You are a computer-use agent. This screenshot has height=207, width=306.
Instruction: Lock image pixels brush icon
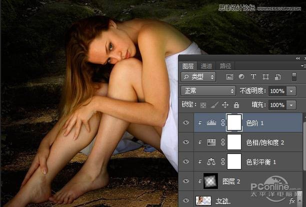click(x=214, y=105)
